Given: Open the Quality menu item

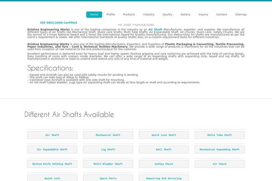Looking at the screenshot, I should [167, 14].
